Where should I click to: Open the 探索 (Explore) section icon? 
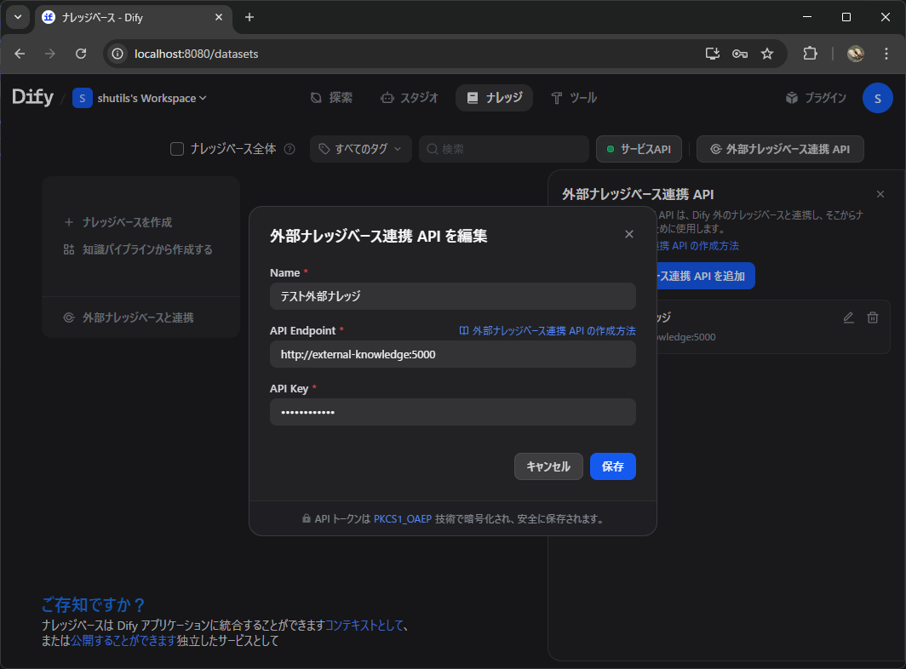tap(315, 98)
